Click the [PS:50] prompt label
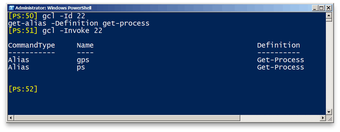Screen dimensions: 340x132 (x=23, y=16)
